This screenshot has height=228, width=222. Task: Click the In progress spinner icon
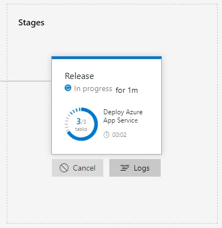68,88
